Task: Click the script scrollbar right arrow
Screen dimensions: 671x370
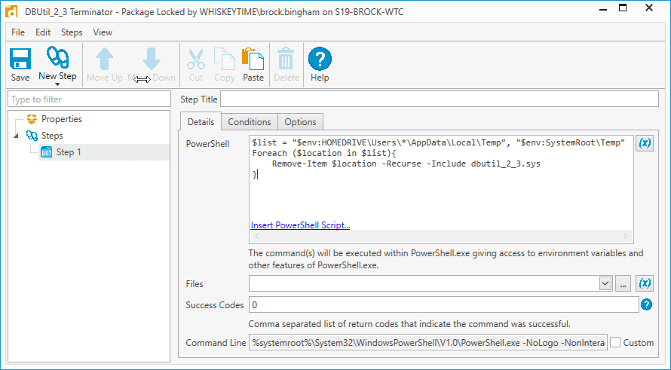Action: [625, 236]
